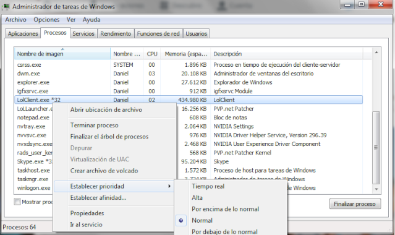Choose Terminar proceso in context menu
This screenshot has width=395, height=235.
tap(94, 126)
